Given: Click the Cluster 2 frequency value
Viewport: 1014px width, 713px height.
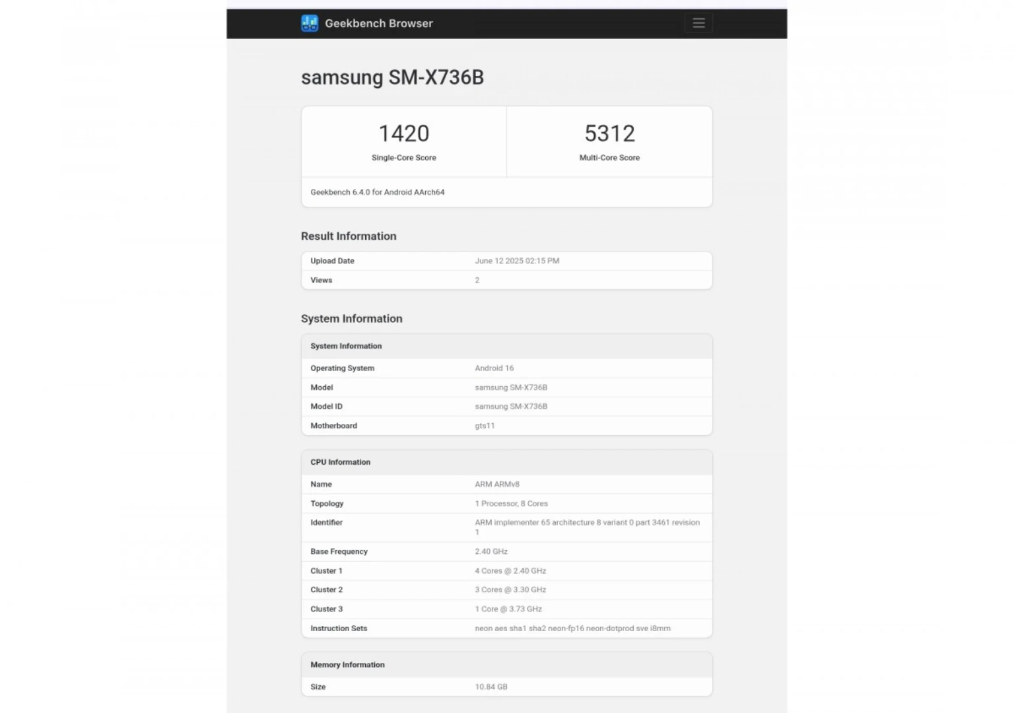Looking at the screenshot, I should click(x=510, y=590).
